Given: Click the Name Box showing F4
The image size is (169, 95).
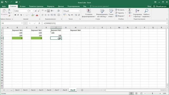Looking at the screenshot, I should pyautogui.click(x=11, y=23).
